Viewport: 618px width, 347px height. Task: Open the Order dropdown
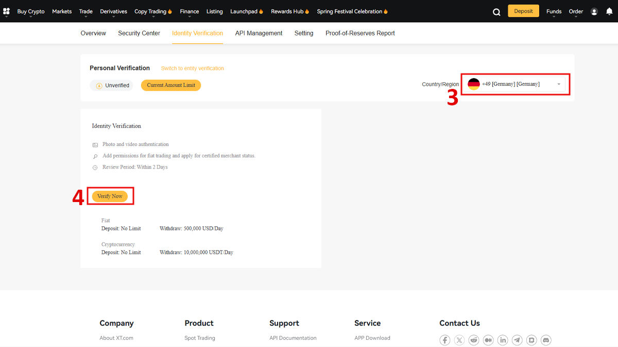point(576,12)
